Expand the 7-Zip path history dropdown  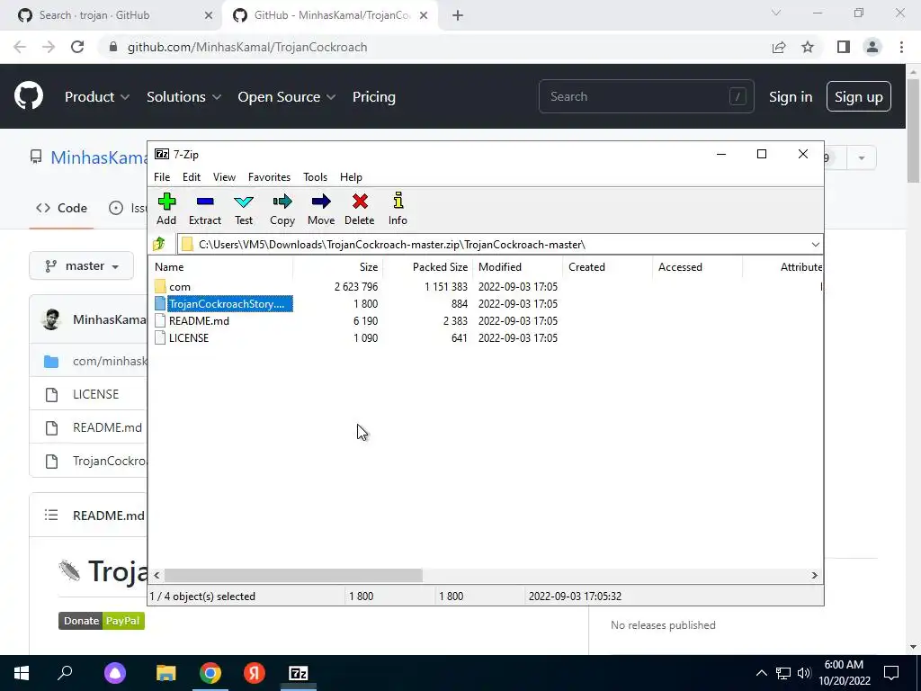point(815,245)
